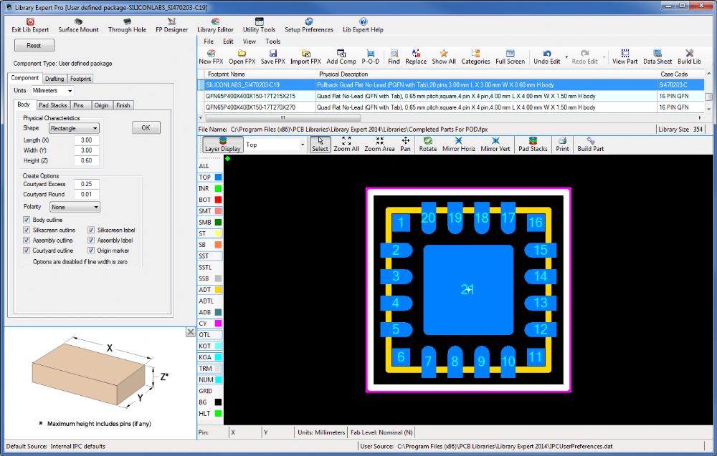Viewport: 717px width, 456px height.
Task: Click Mirror Horiz icon
Action: tap(459, 140)
